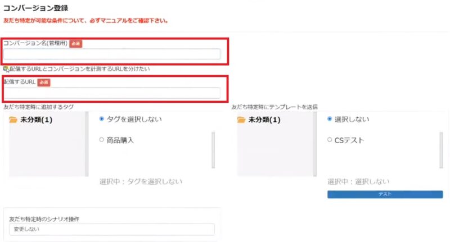Click the template folder pane scrollbar
This screenshot has width=450, height=242.
(315, 144)
